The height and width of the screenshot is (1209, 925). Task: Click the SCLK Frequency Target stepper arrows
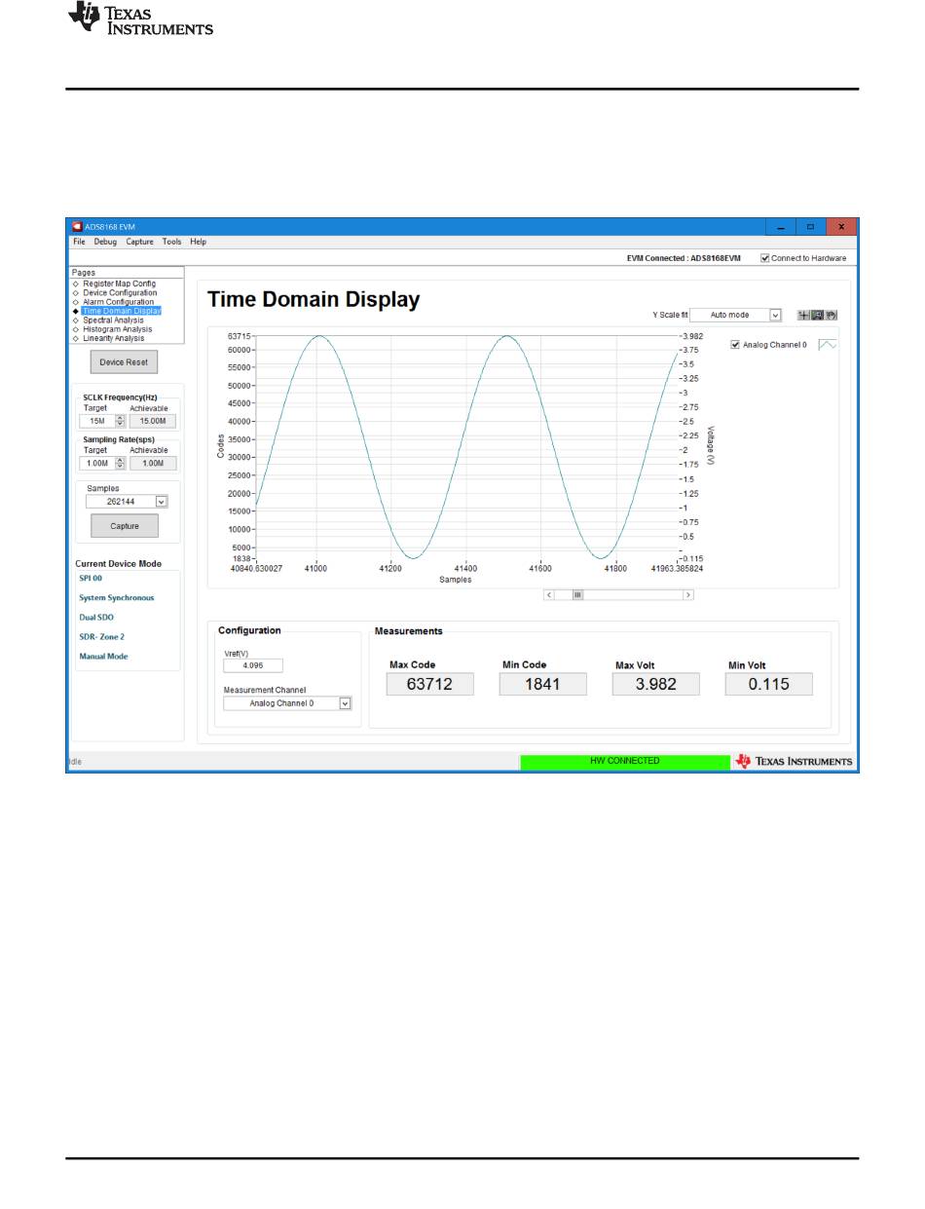tap(121, 422)
